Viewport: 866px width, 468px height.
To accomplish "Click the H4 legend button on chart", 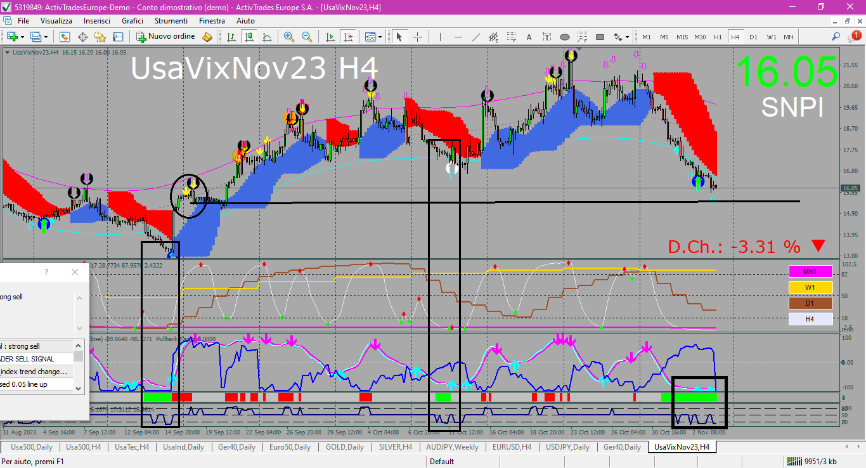I will pyautogui.click(x=810, y=319).
